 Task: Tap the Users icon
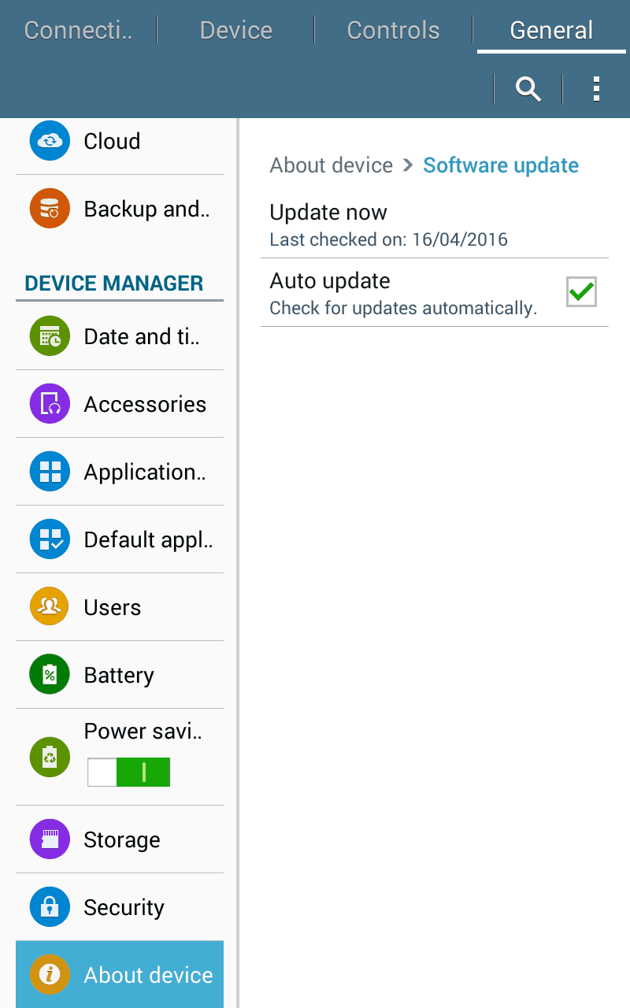point(50,607)
